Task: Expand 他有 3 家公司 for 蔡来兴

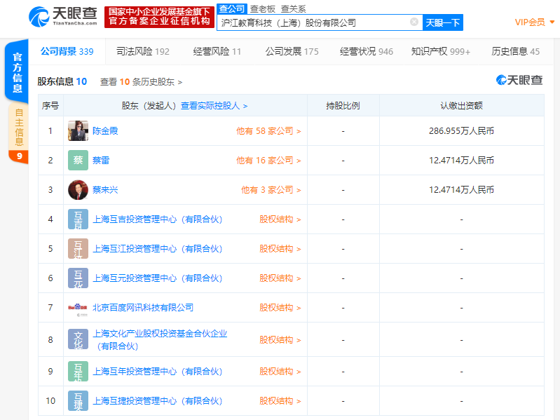Action: coord(271,190)
